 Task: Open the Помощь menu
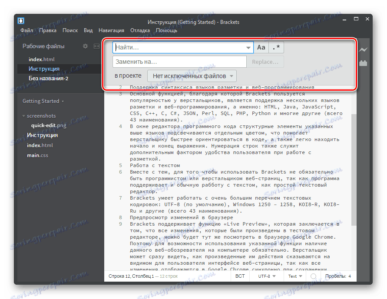(167, 30)
